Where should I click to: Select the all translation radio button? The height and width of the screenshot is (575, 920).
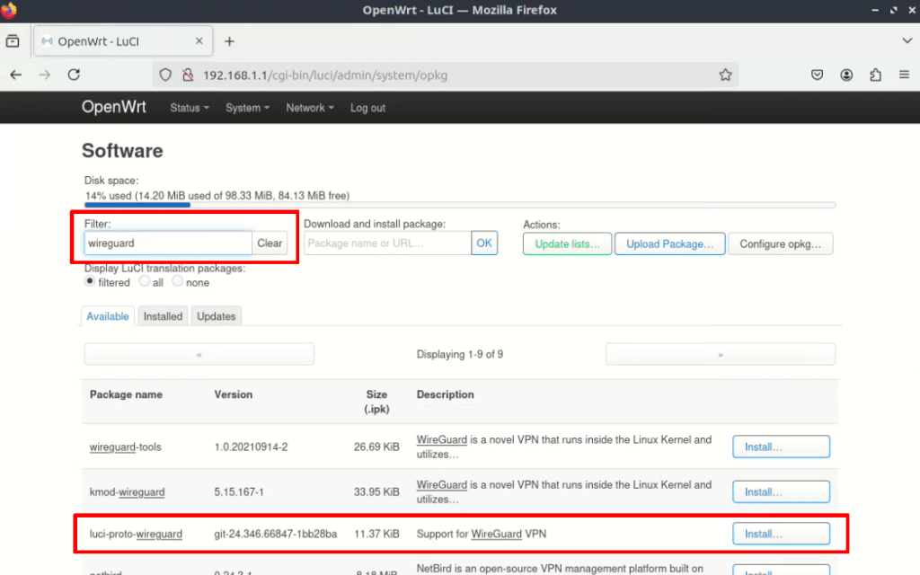[x=145, y=281]
